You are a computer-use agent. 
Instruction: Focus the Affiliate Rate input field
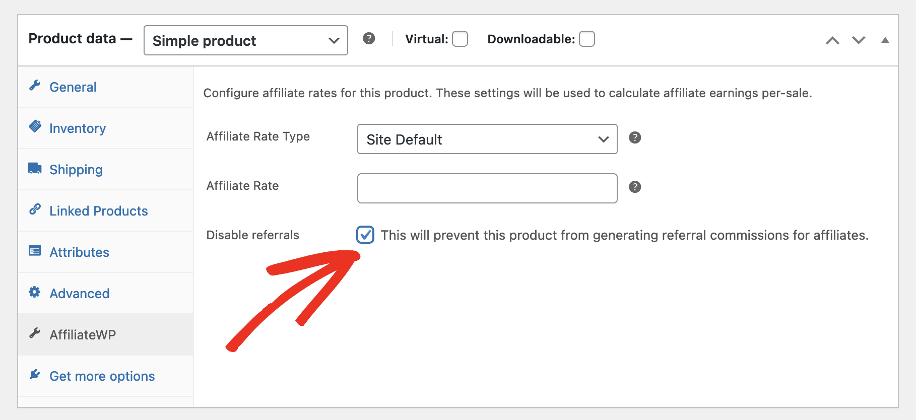487,188
